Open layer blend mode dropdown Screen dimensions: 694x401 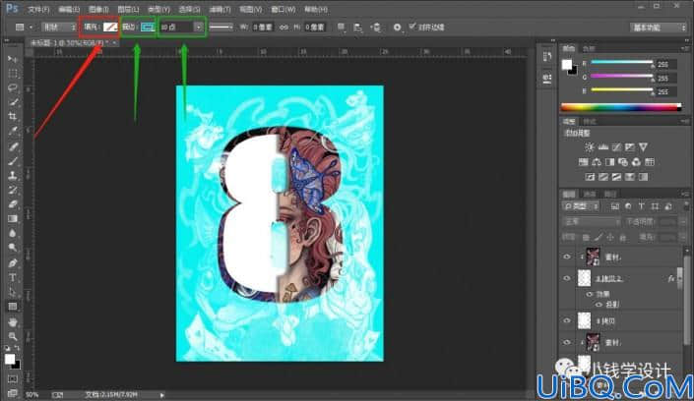(x=592, y=222)
